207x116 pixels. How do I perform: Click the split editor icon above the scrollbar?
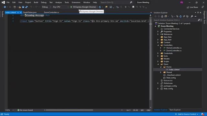click(150, 15)
